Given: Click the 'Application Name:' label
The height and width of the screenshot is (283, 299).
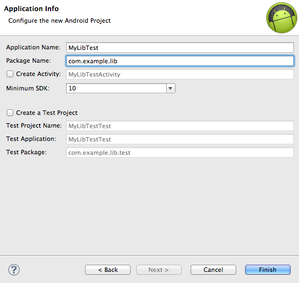Looking at the screenshot, I should (x=33, y=47).
